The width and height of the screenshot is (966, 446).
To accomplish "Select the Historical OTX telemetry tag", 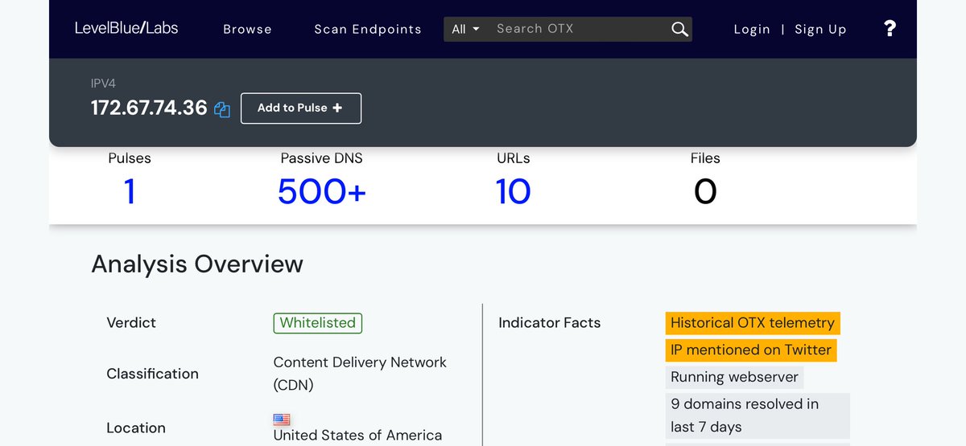I will [752, 323].
